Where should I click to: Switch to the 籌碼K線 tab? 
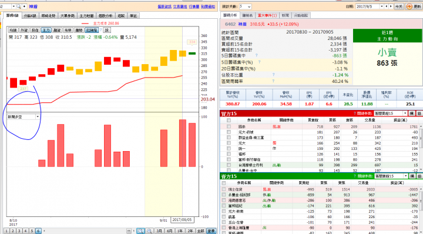12,16
